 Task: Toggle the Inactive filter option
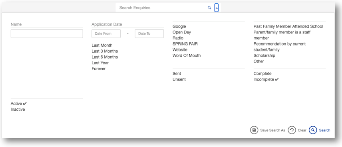point(18,110)
